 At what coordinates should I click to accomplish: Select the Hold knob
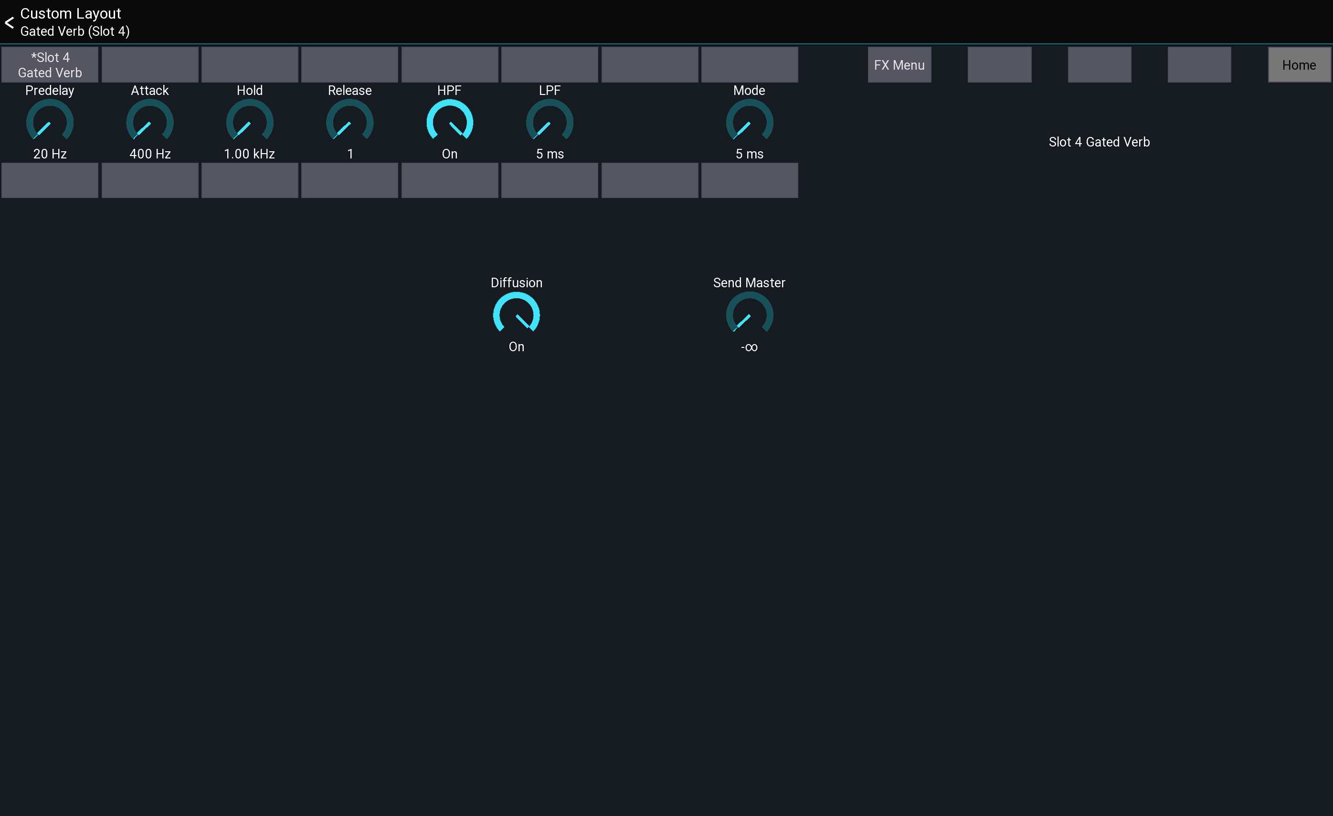tap(249, 122)
